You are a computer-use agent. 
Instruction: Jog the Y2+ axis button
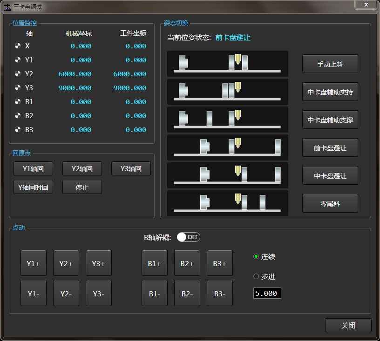tap(66, 263)
